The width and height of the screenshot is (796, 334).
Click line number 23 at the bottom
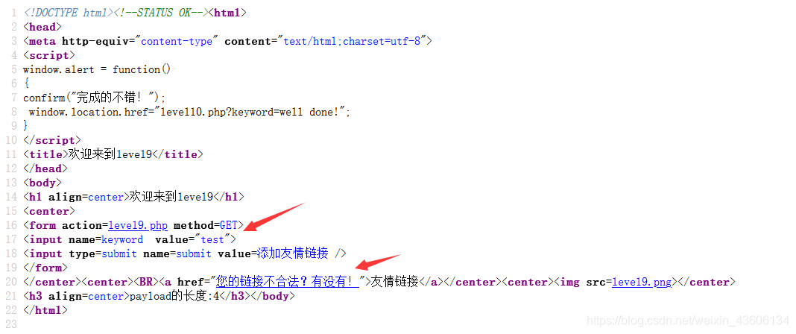pyautogui.click(x=12, y=324)
